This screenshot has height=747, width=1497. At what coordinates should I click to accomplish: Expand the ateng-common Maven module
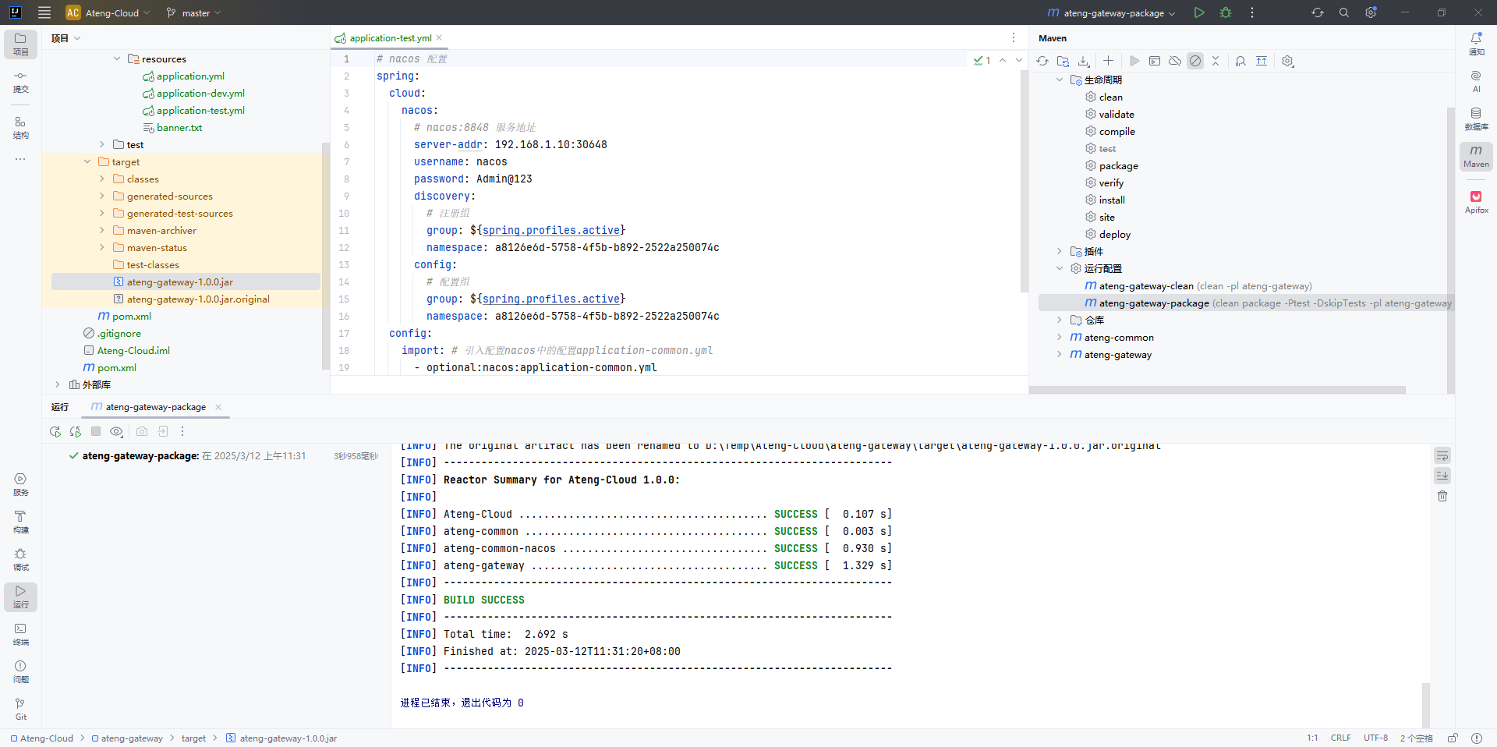pyautogui.click(x=1059, y=338)
